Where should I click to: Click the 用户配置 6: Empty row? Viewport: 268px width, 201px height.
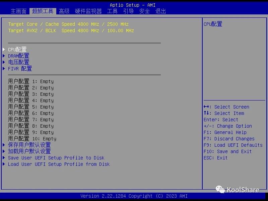click(31, 113)
